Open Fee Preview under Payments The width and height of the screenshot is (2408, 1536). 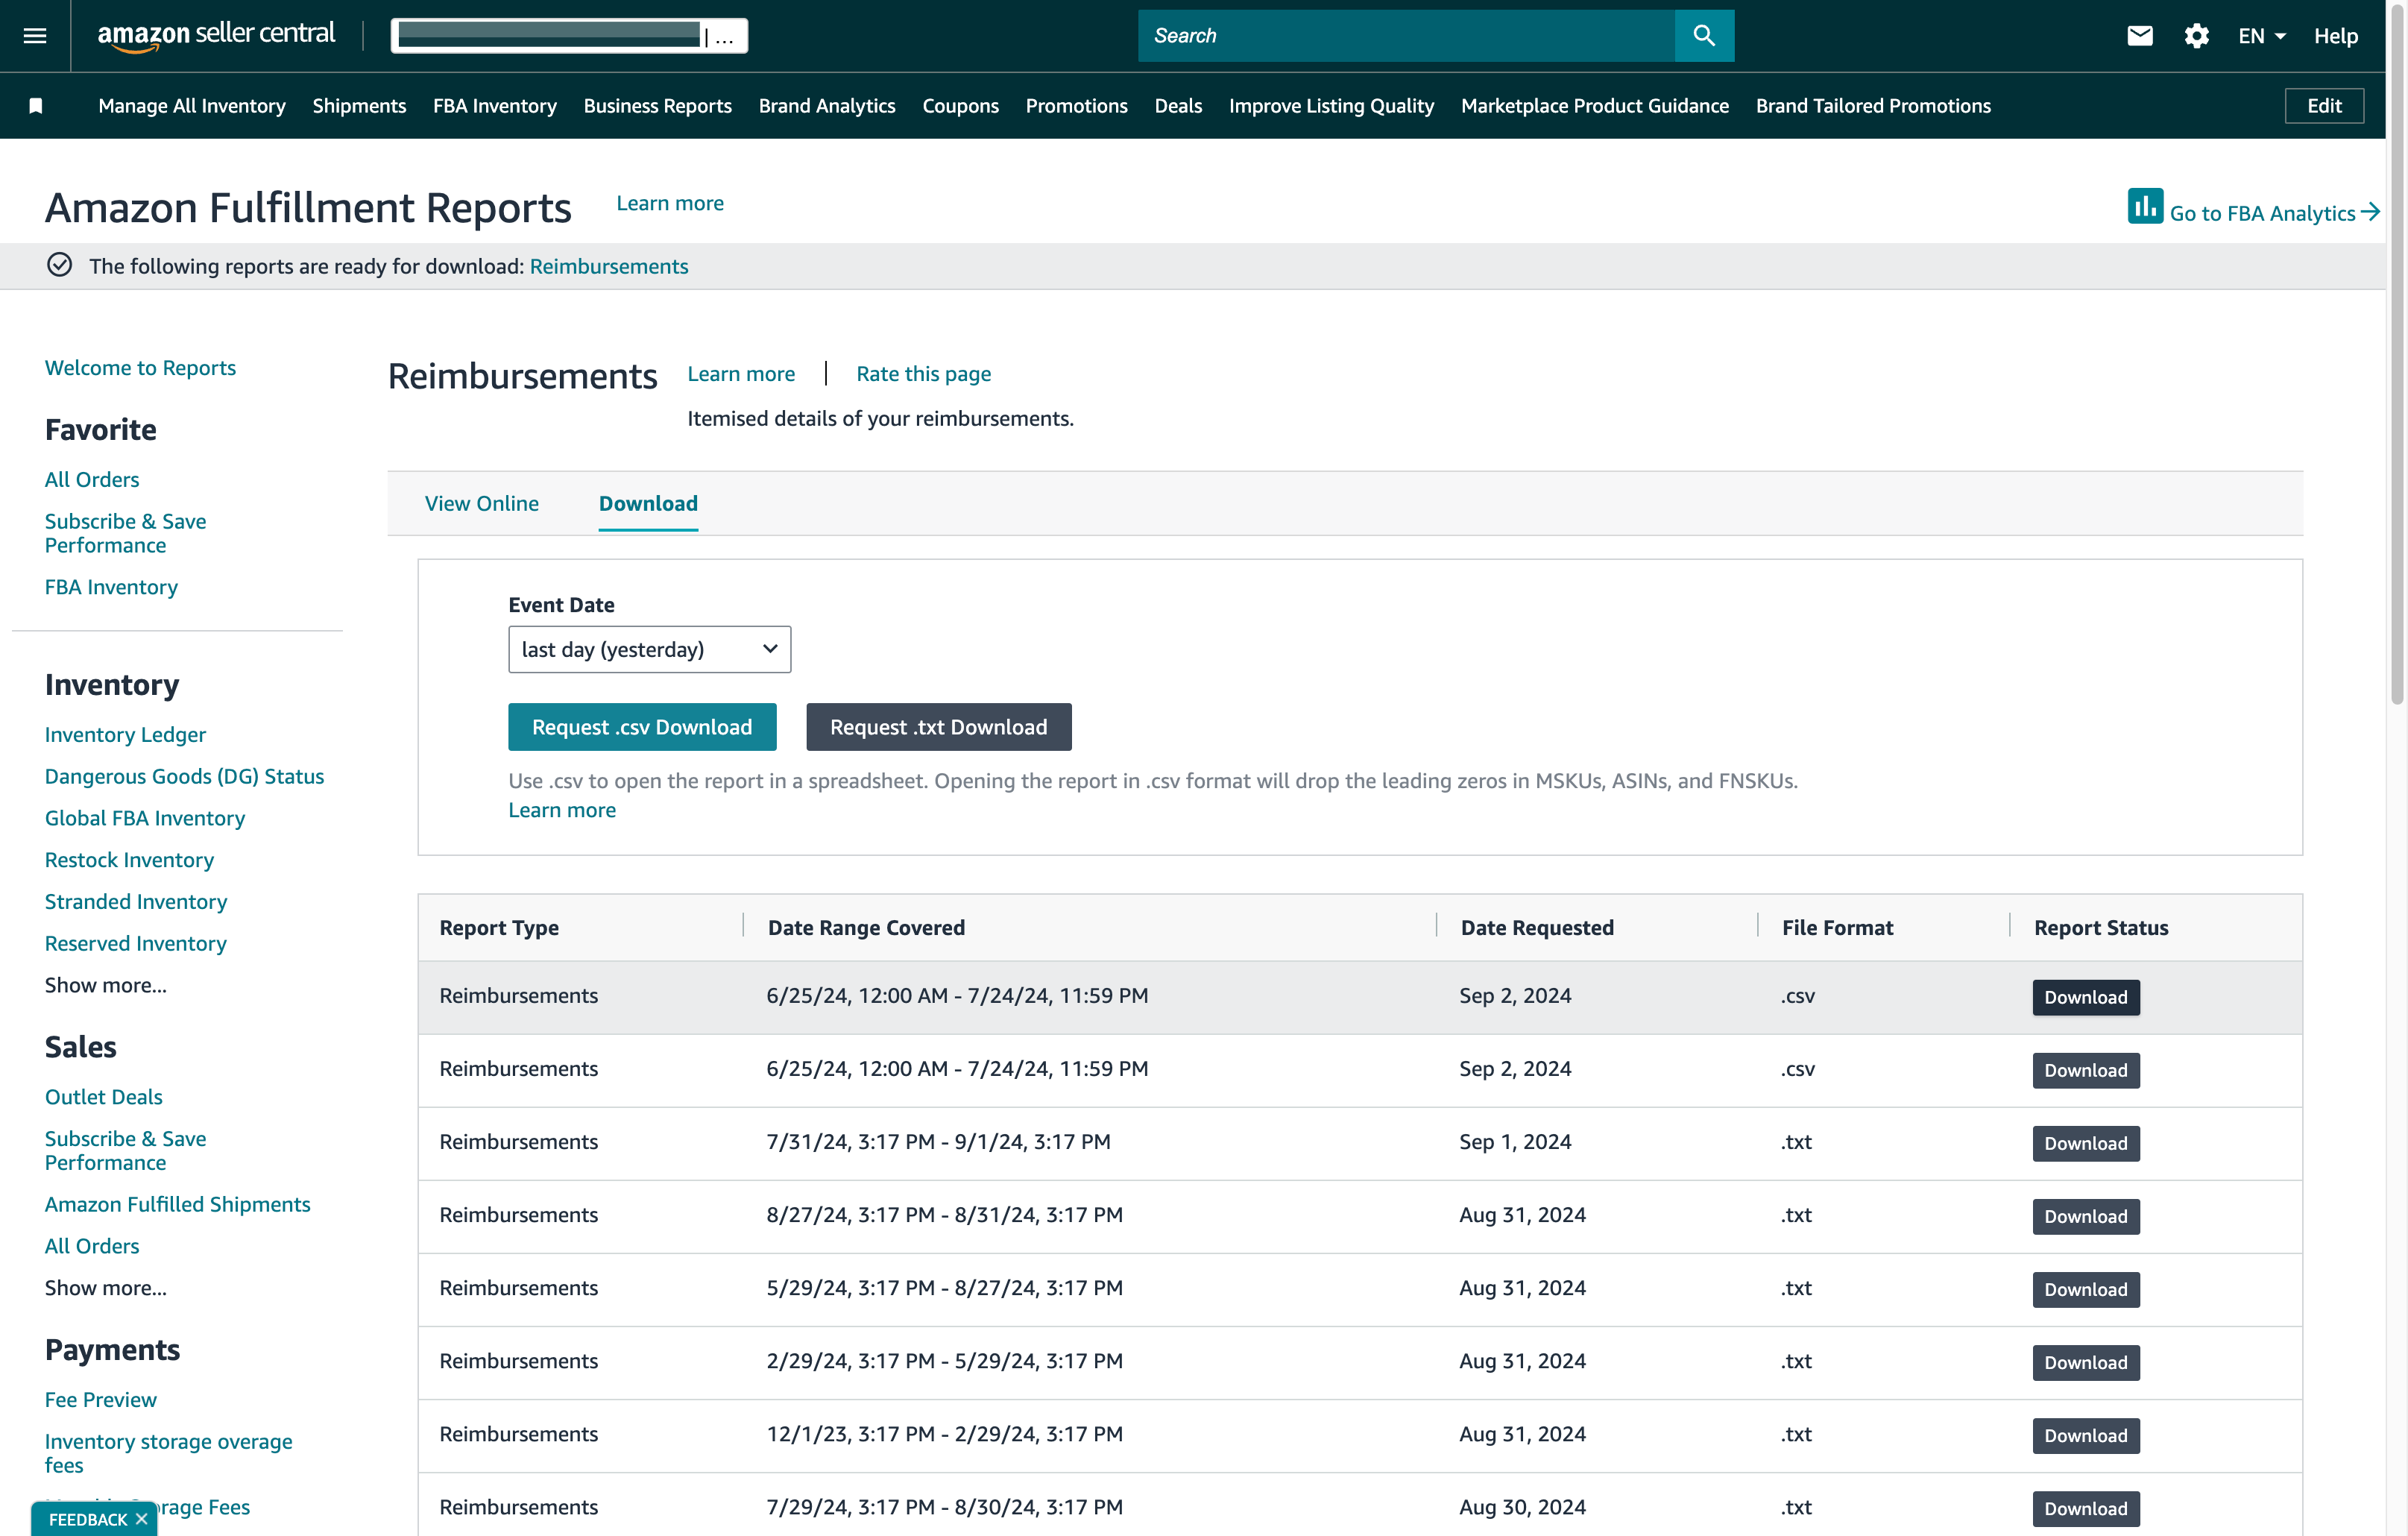tap(101, 1399)
